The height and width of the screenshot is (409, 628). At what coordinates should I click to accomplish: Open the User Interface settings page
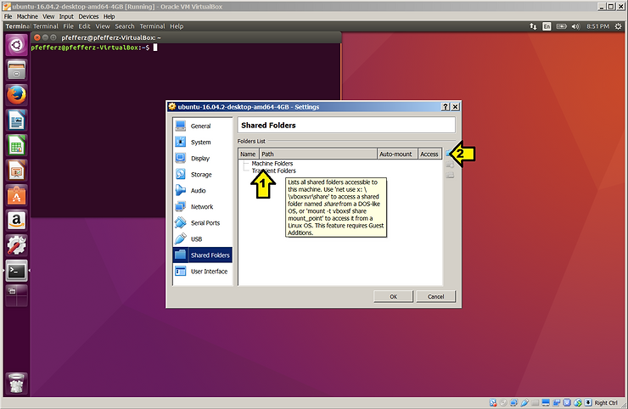(x=203, y=272)
